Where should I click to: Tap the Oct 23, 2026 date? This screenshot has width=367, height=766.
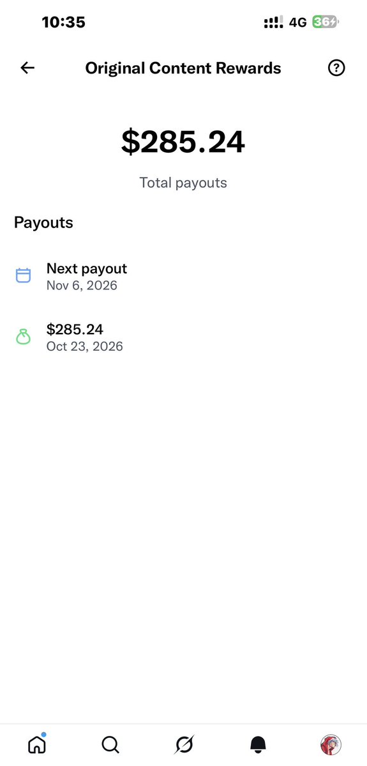click(84, 346)
